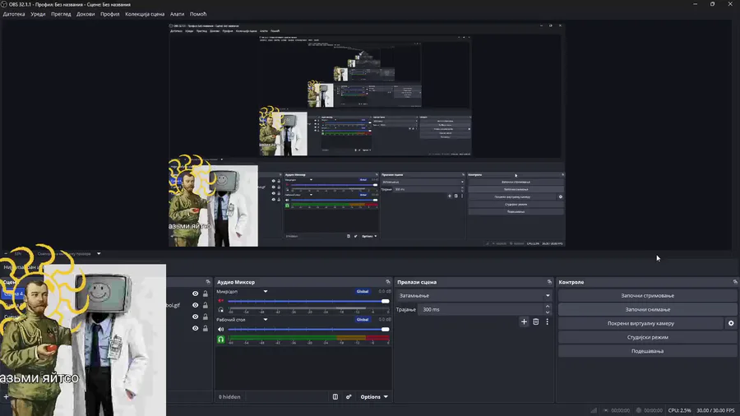
Task: Open the Профил menu
Action: [109, 14]
